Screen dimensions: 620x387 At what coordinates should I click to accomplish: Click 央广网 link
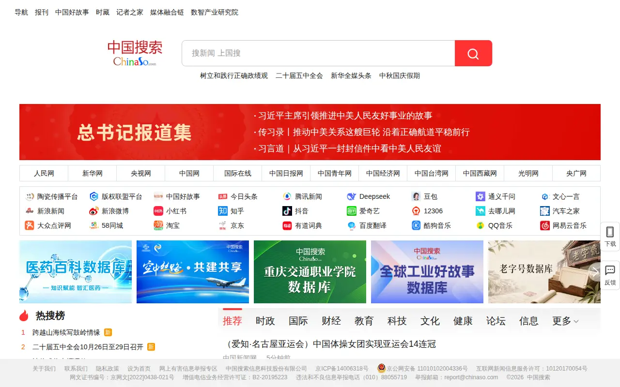576,173
